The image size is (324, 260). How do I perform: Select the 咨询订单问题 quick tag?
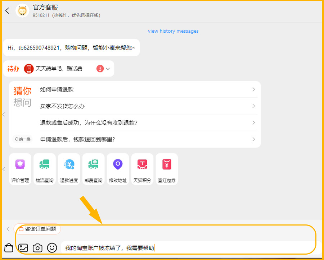tap(37, 229)
